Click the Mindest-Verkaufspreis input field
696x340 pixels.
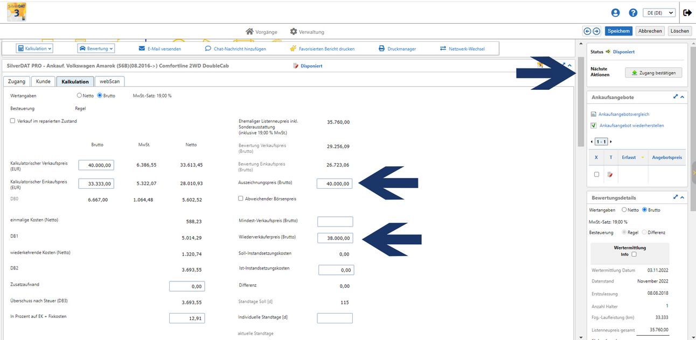[335, 222]
